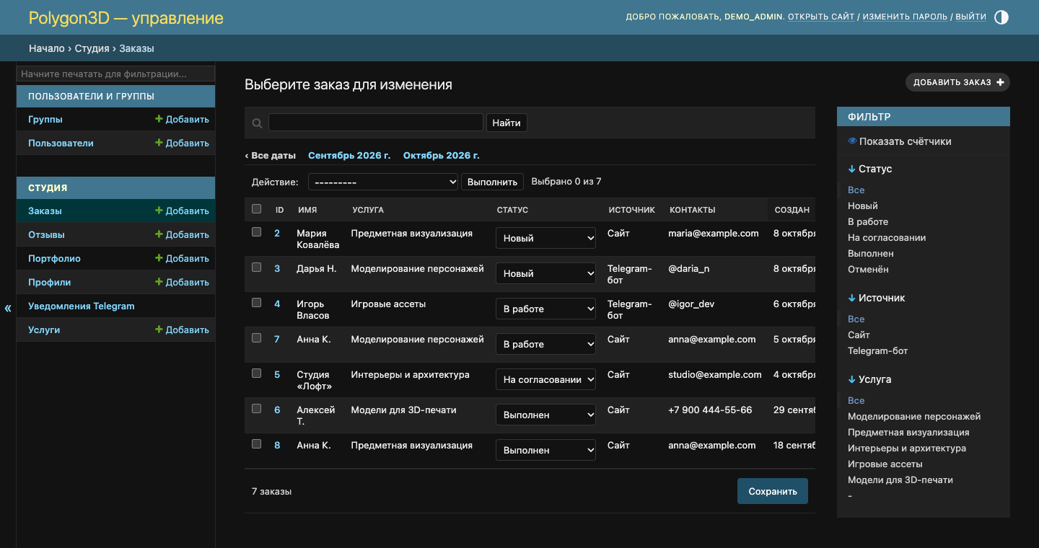Click the orders search input field
This screenshot has width=1039, height=548.
click(x=376, y=123)
